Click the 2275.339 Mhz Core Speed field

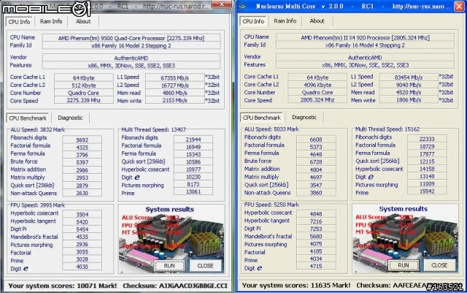[84, 100]
